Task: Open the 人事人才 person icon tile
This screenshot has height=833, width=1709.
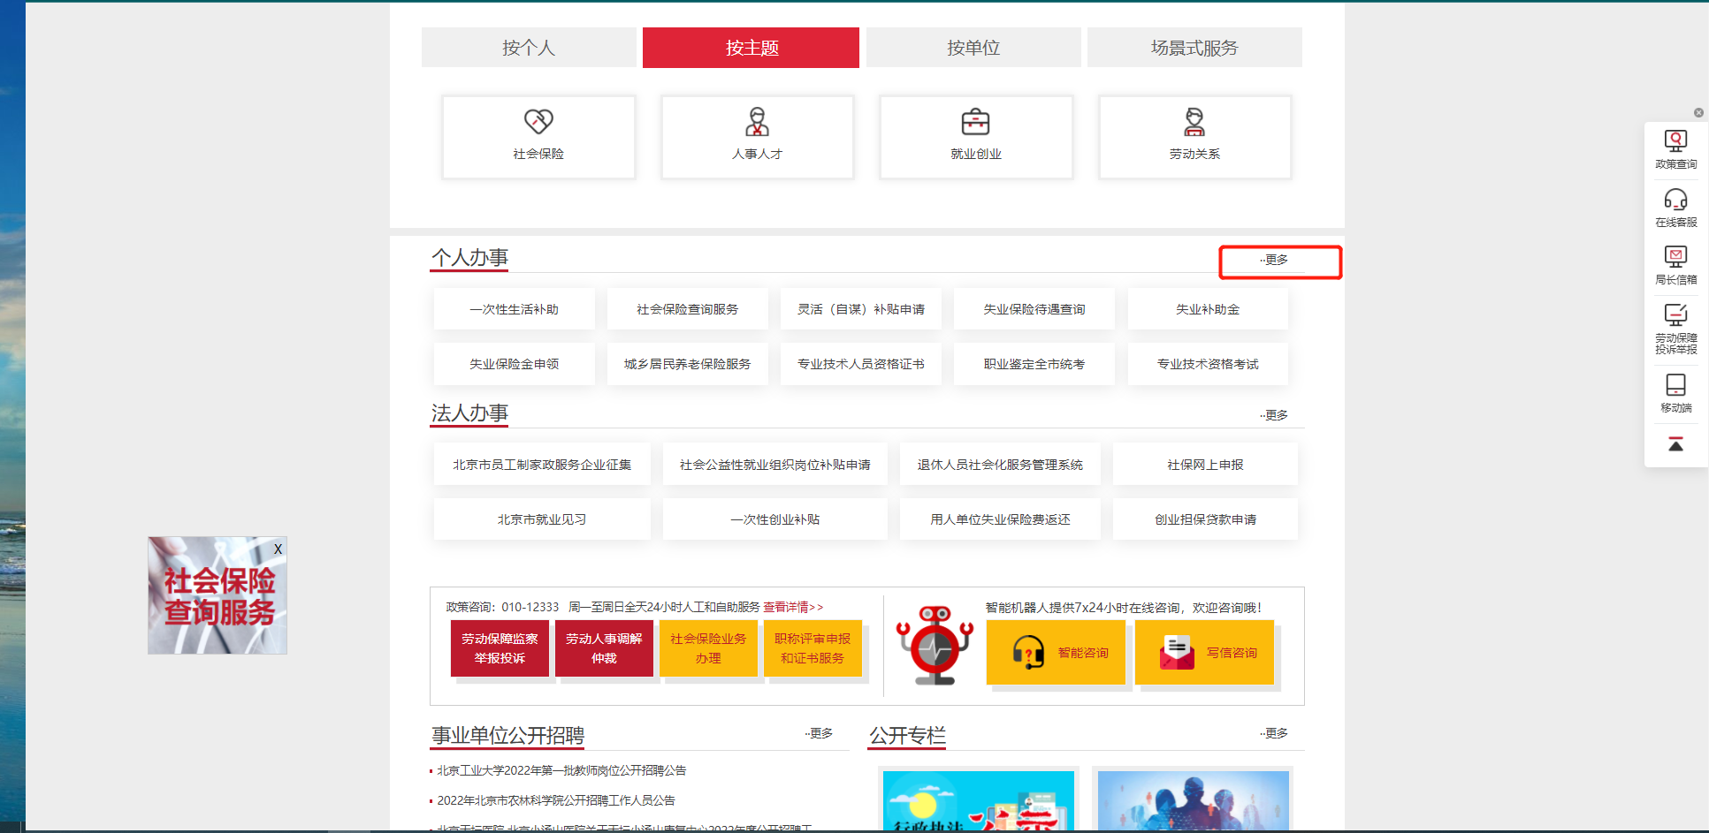Action: (x=757, y=136)
